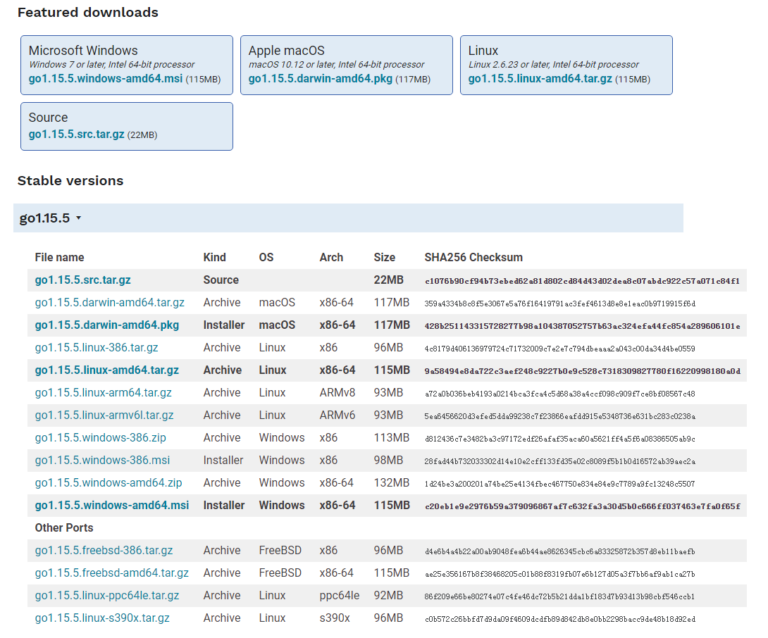768x638 pixels.
Task: Download go1.15.5.linux-s390x.tar.gz archive
Action: pyautogui.click(x=102, y=618)
